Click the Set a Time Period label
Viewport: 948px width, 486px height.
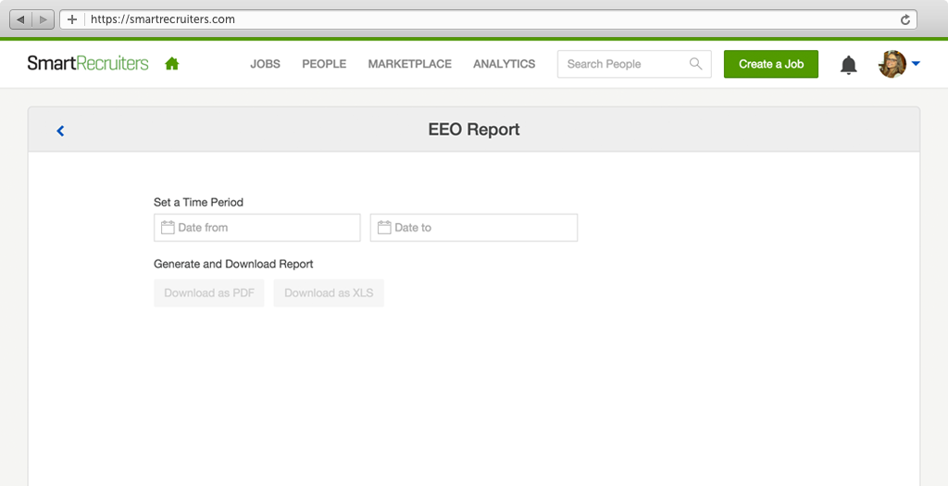click(x=198, y=203)
